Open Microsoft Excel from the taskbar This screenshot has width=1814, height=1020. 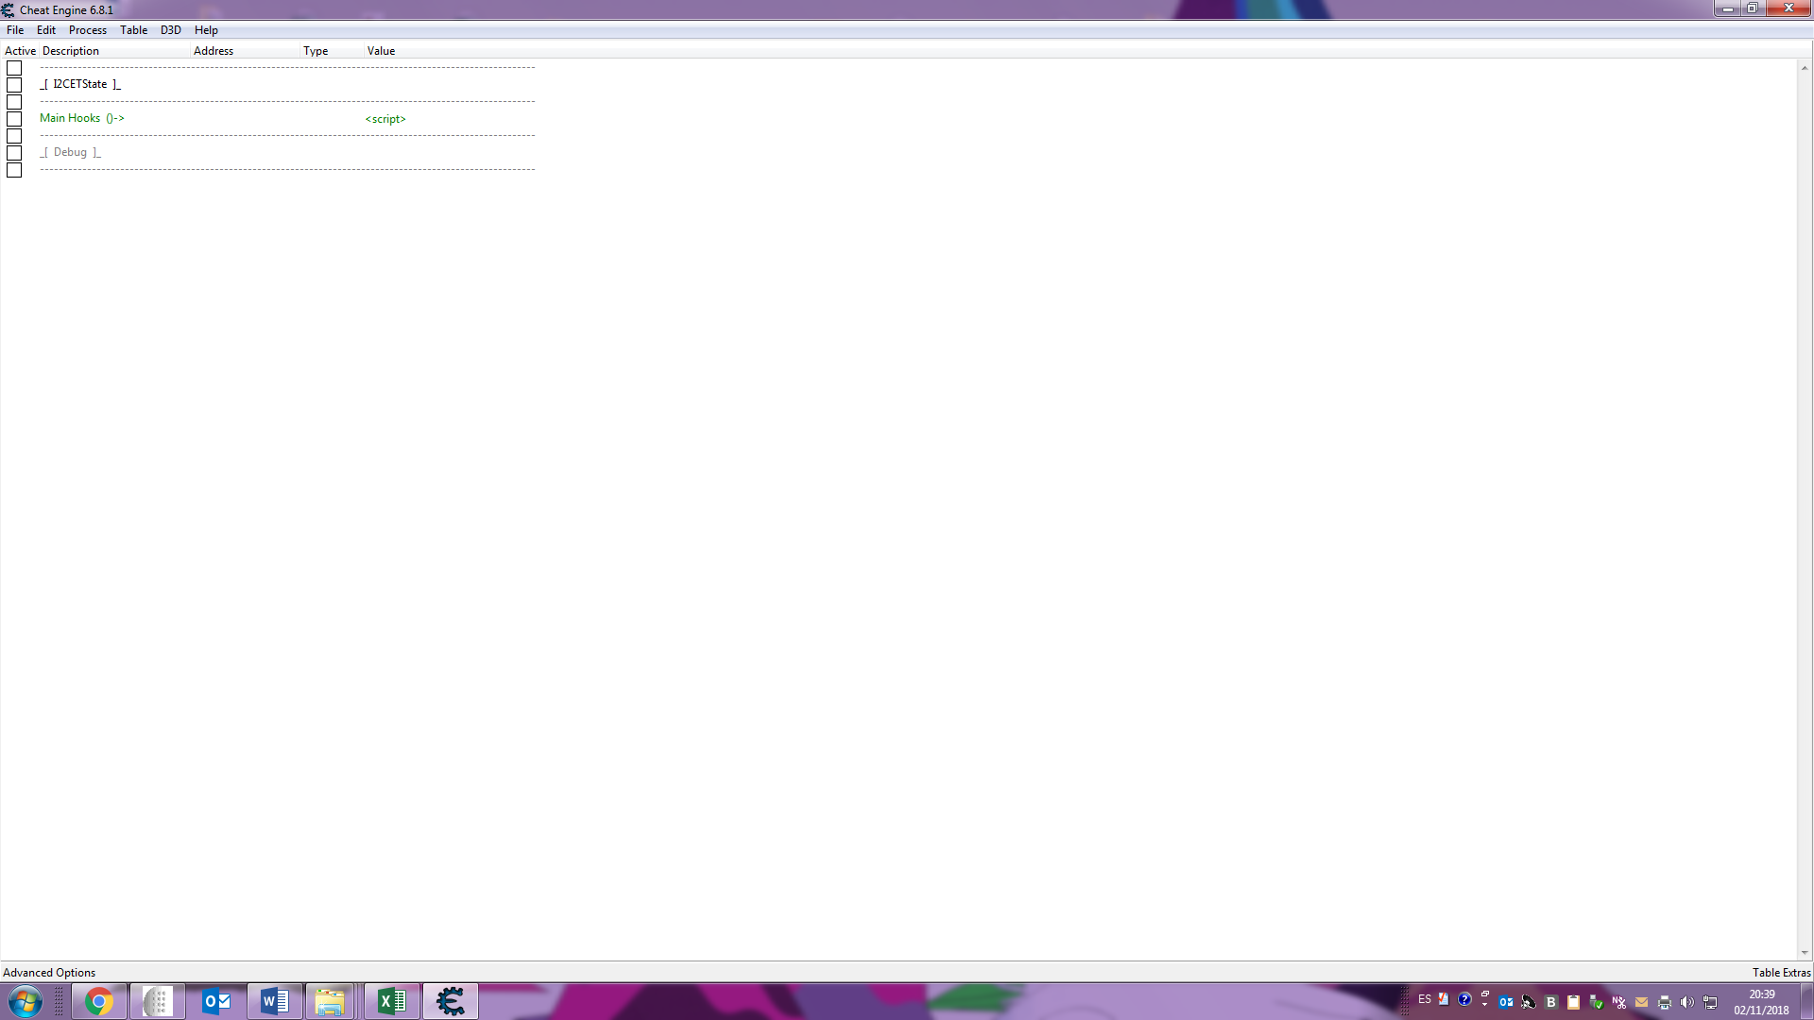pos(392,1001)
